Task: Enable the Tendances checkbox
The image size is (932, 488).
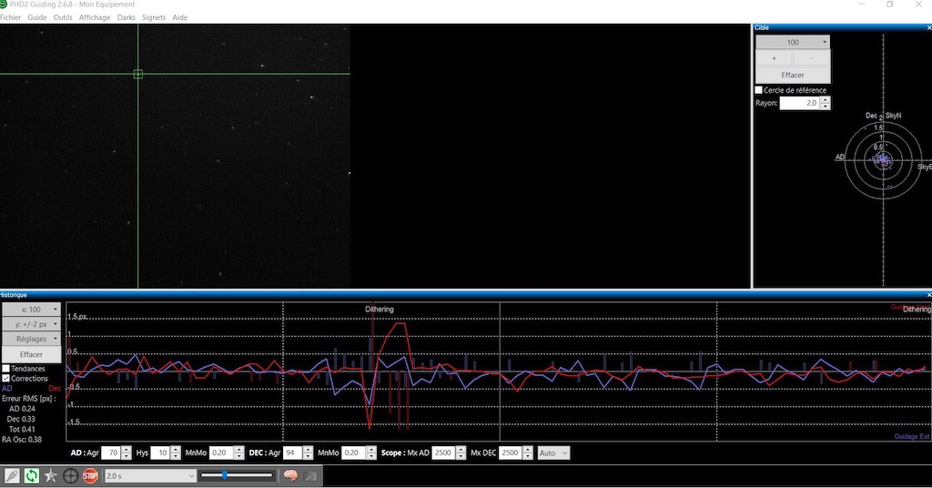Action: click(6, 369)
